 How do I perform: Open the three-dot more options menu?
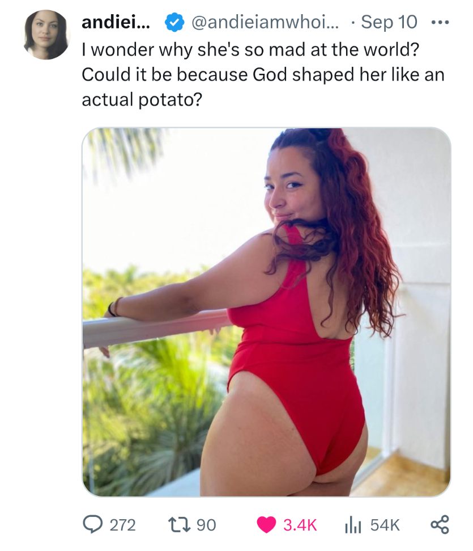440,23
